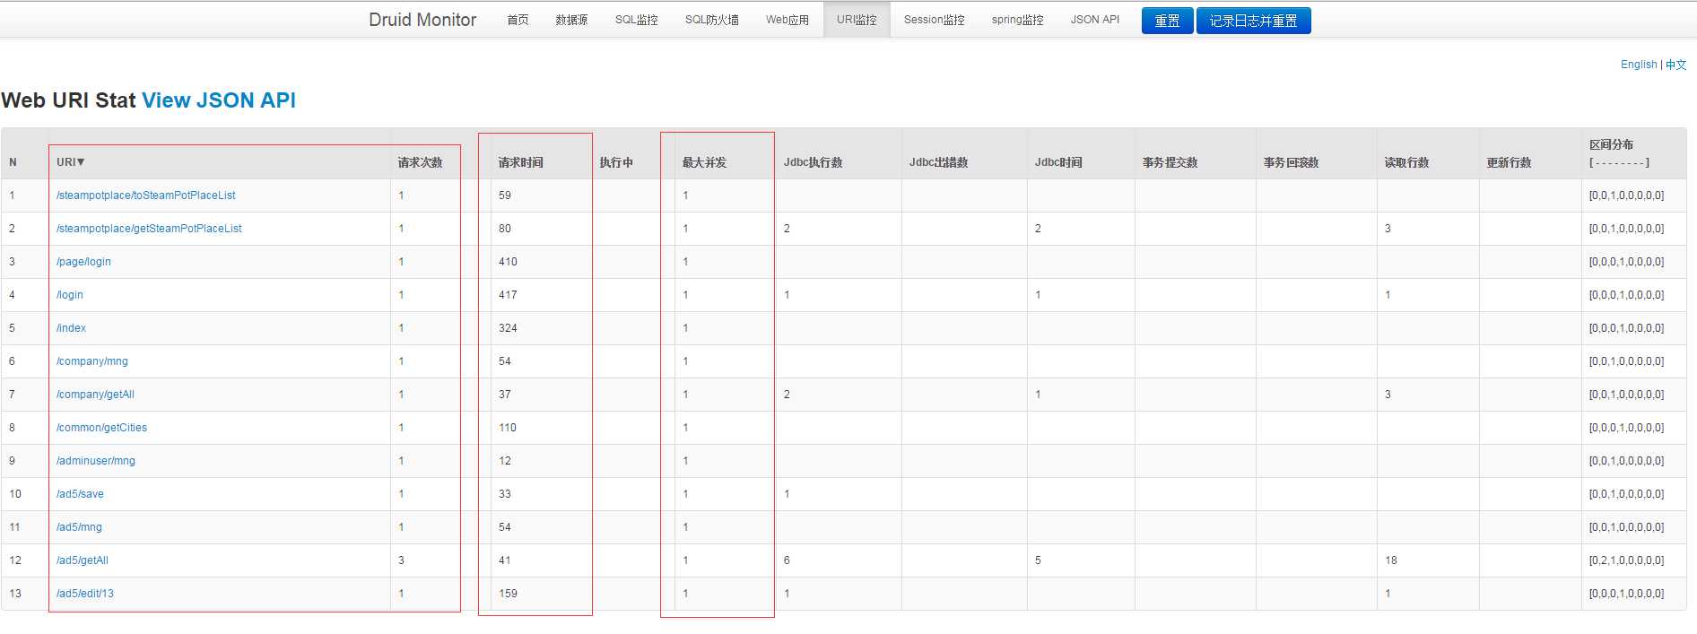This screenshot has width=1697, height=634.
Task: Switch language to English
Action: 1639,65
